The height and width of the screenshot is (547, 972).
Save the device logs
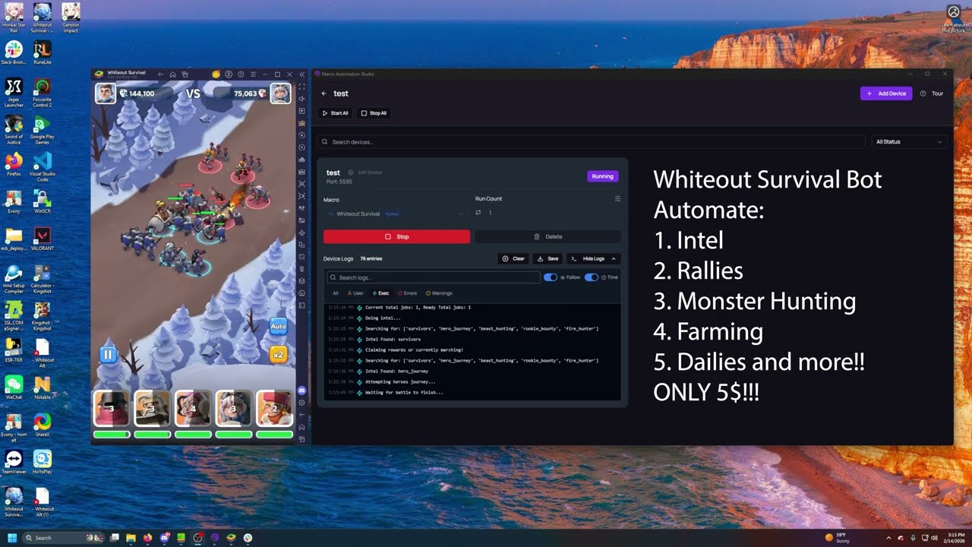click(548, 258)
